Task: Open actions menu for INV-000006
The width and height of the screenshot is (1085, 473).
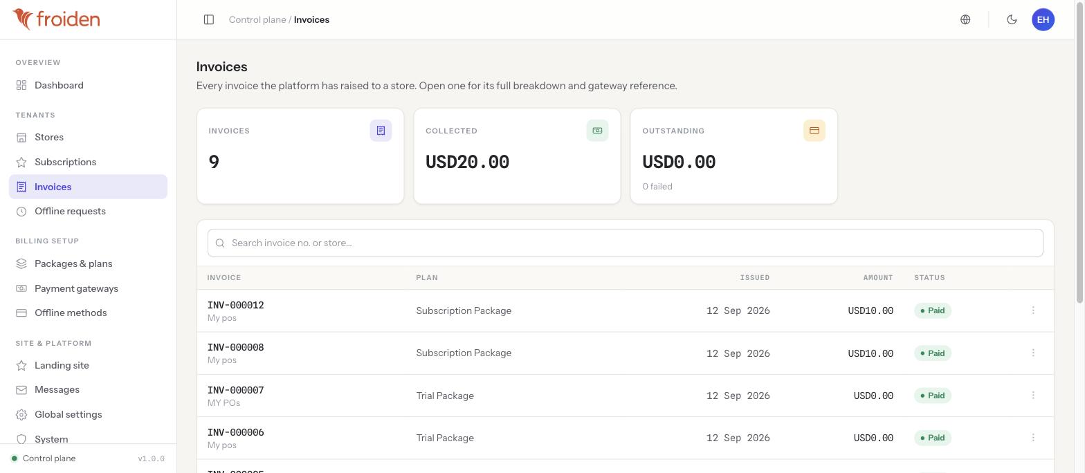Action: [1033, 438]
